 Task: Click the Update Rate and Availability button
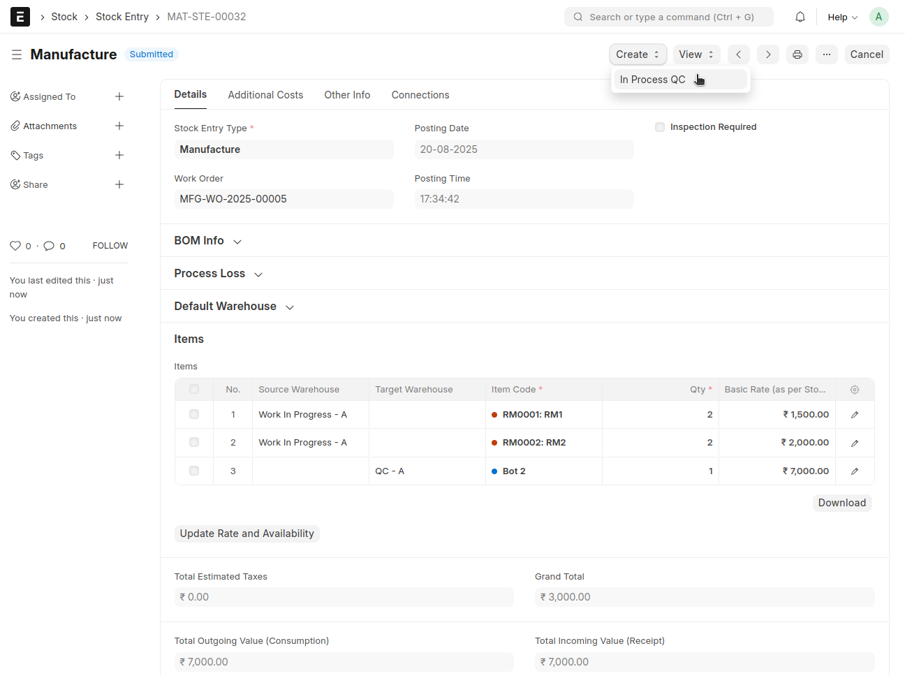[x=247, y=534]
